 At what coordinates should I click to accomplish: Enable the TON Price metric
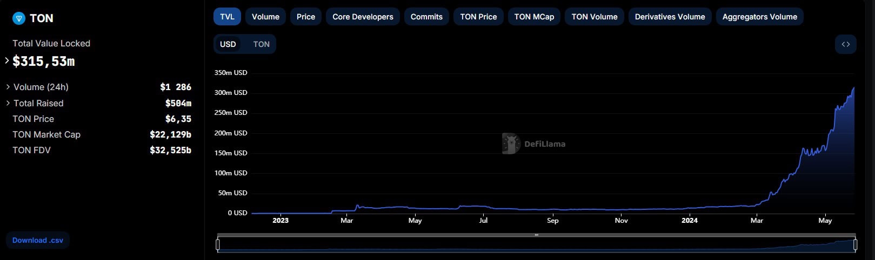pyautogui.click(x=478, y=17)
